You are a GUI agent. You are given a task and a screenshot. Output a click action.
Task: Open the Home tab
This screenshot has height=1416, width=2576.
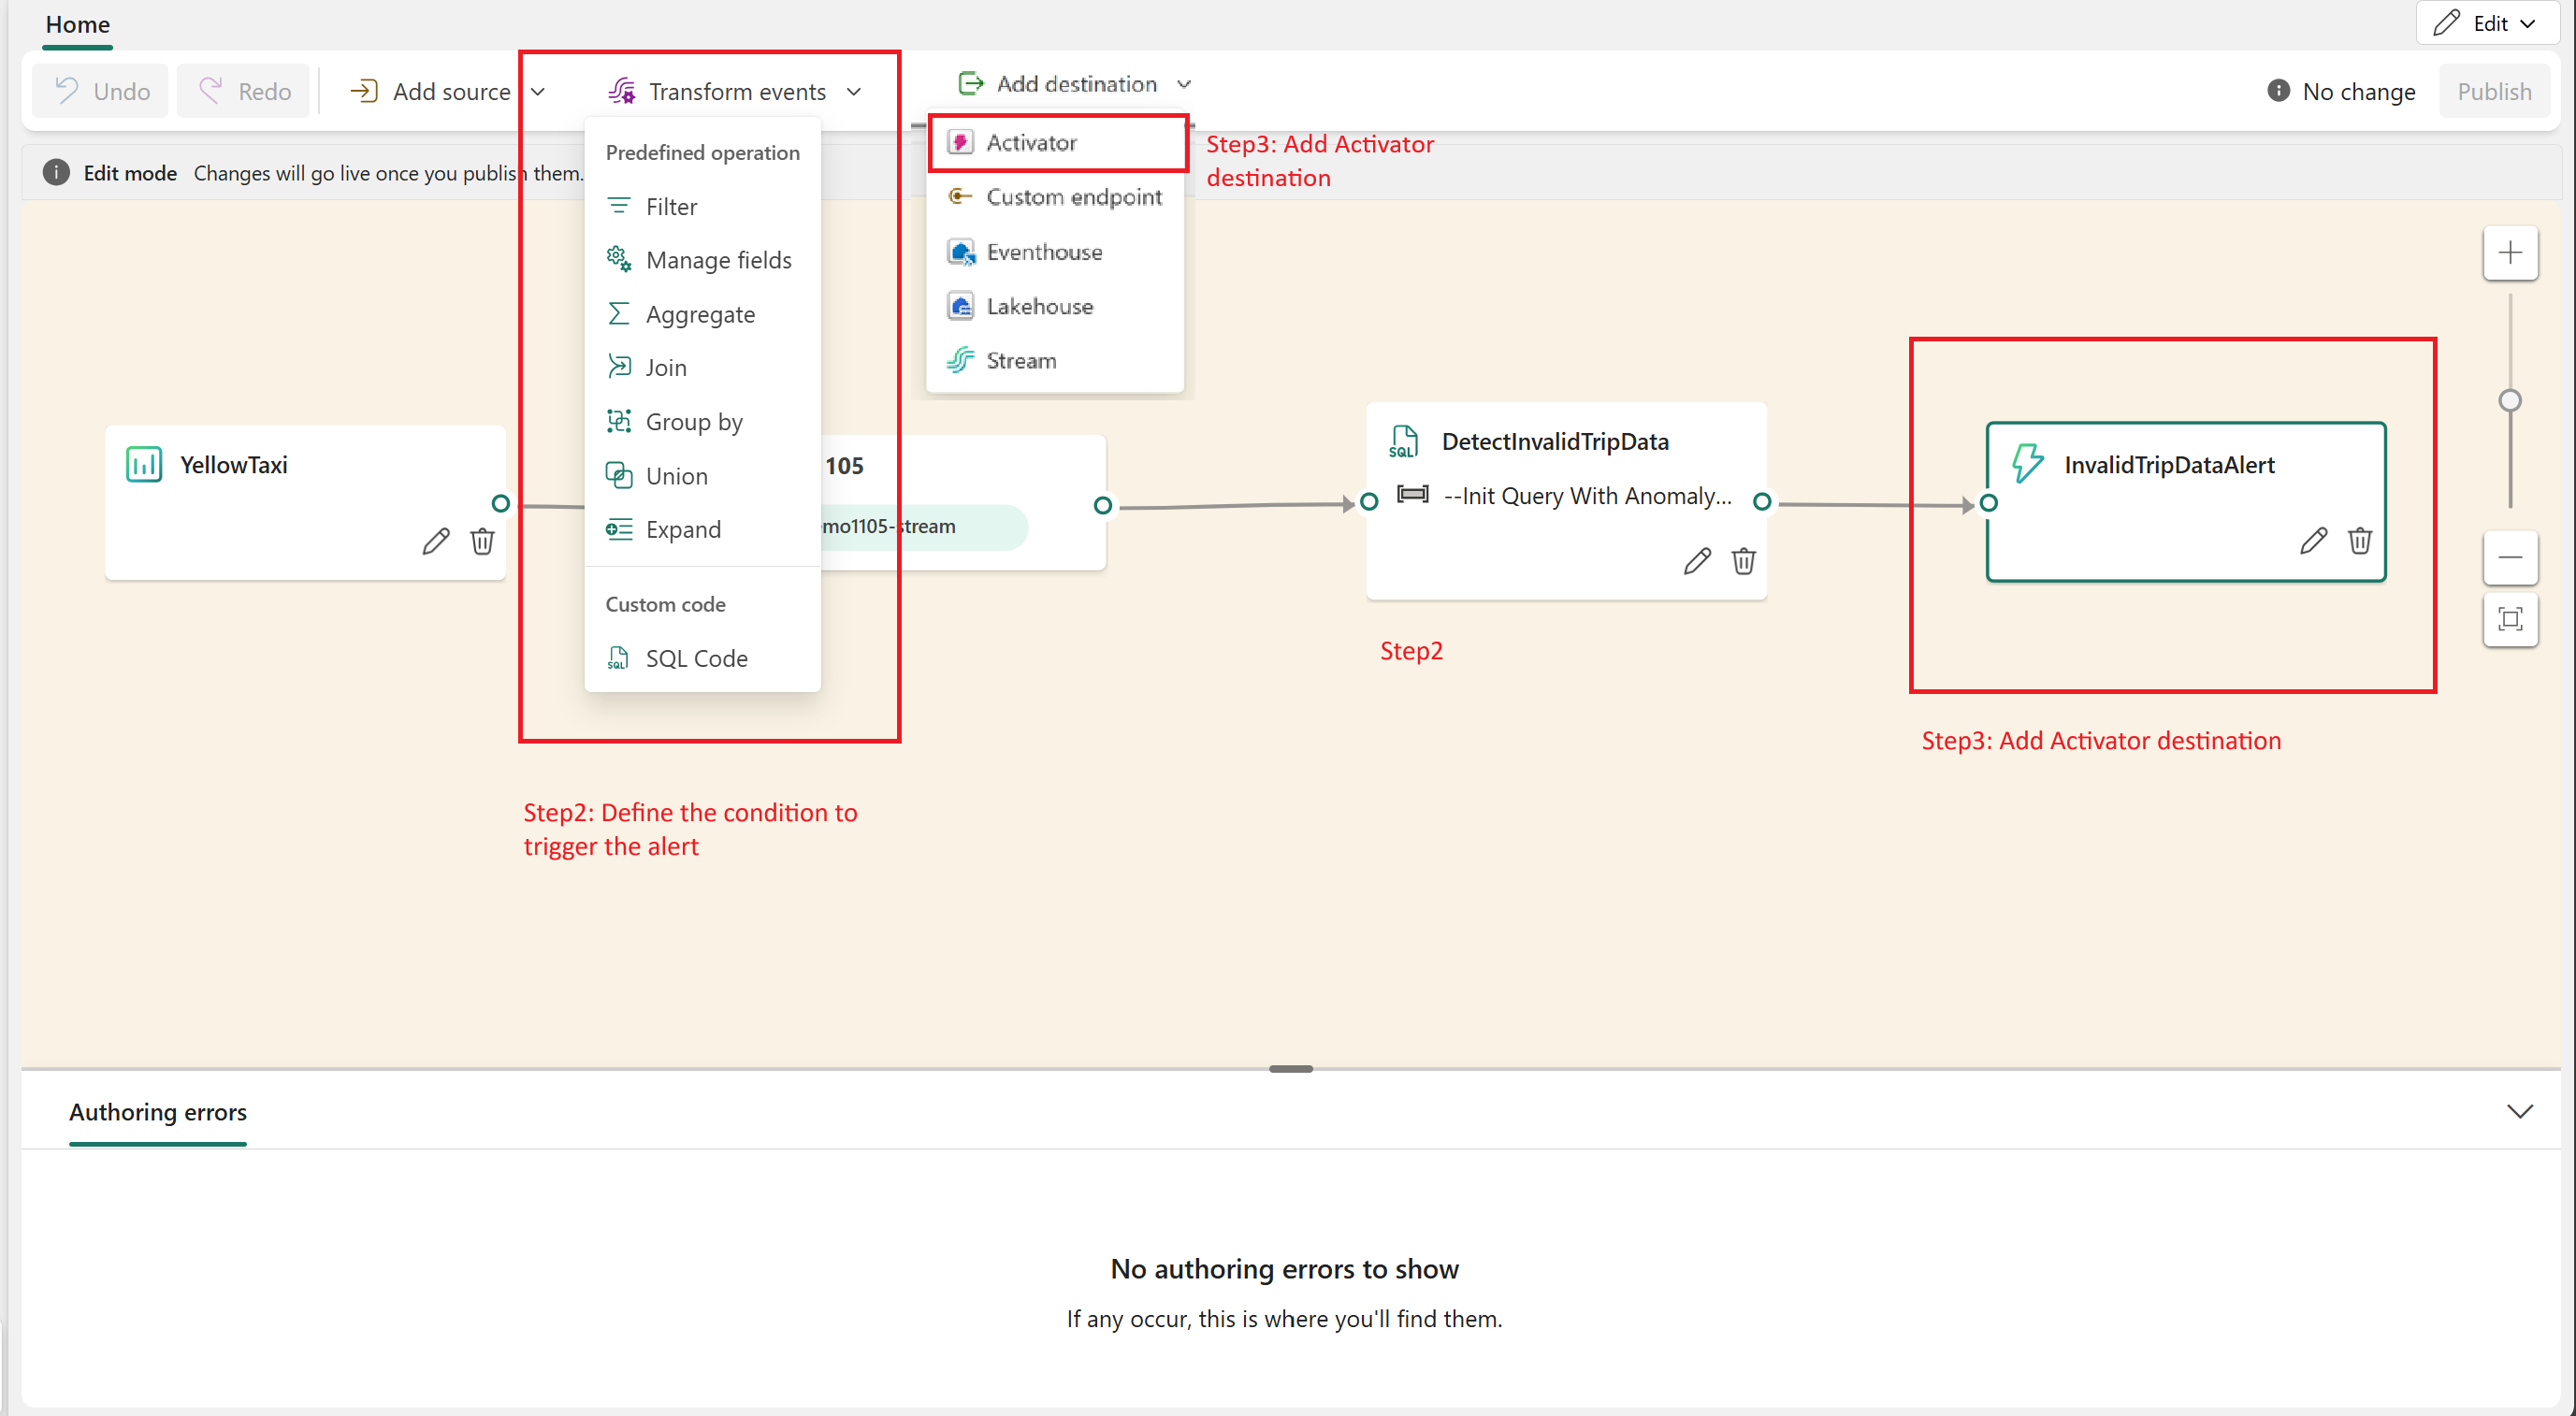pos(78,24)
